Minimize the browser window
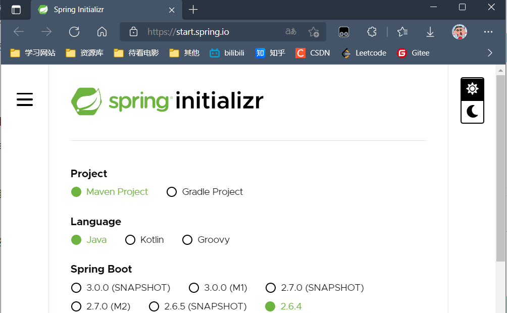Image resolution: width=507 pixels, height=313 pixels. tap(433, 7)
